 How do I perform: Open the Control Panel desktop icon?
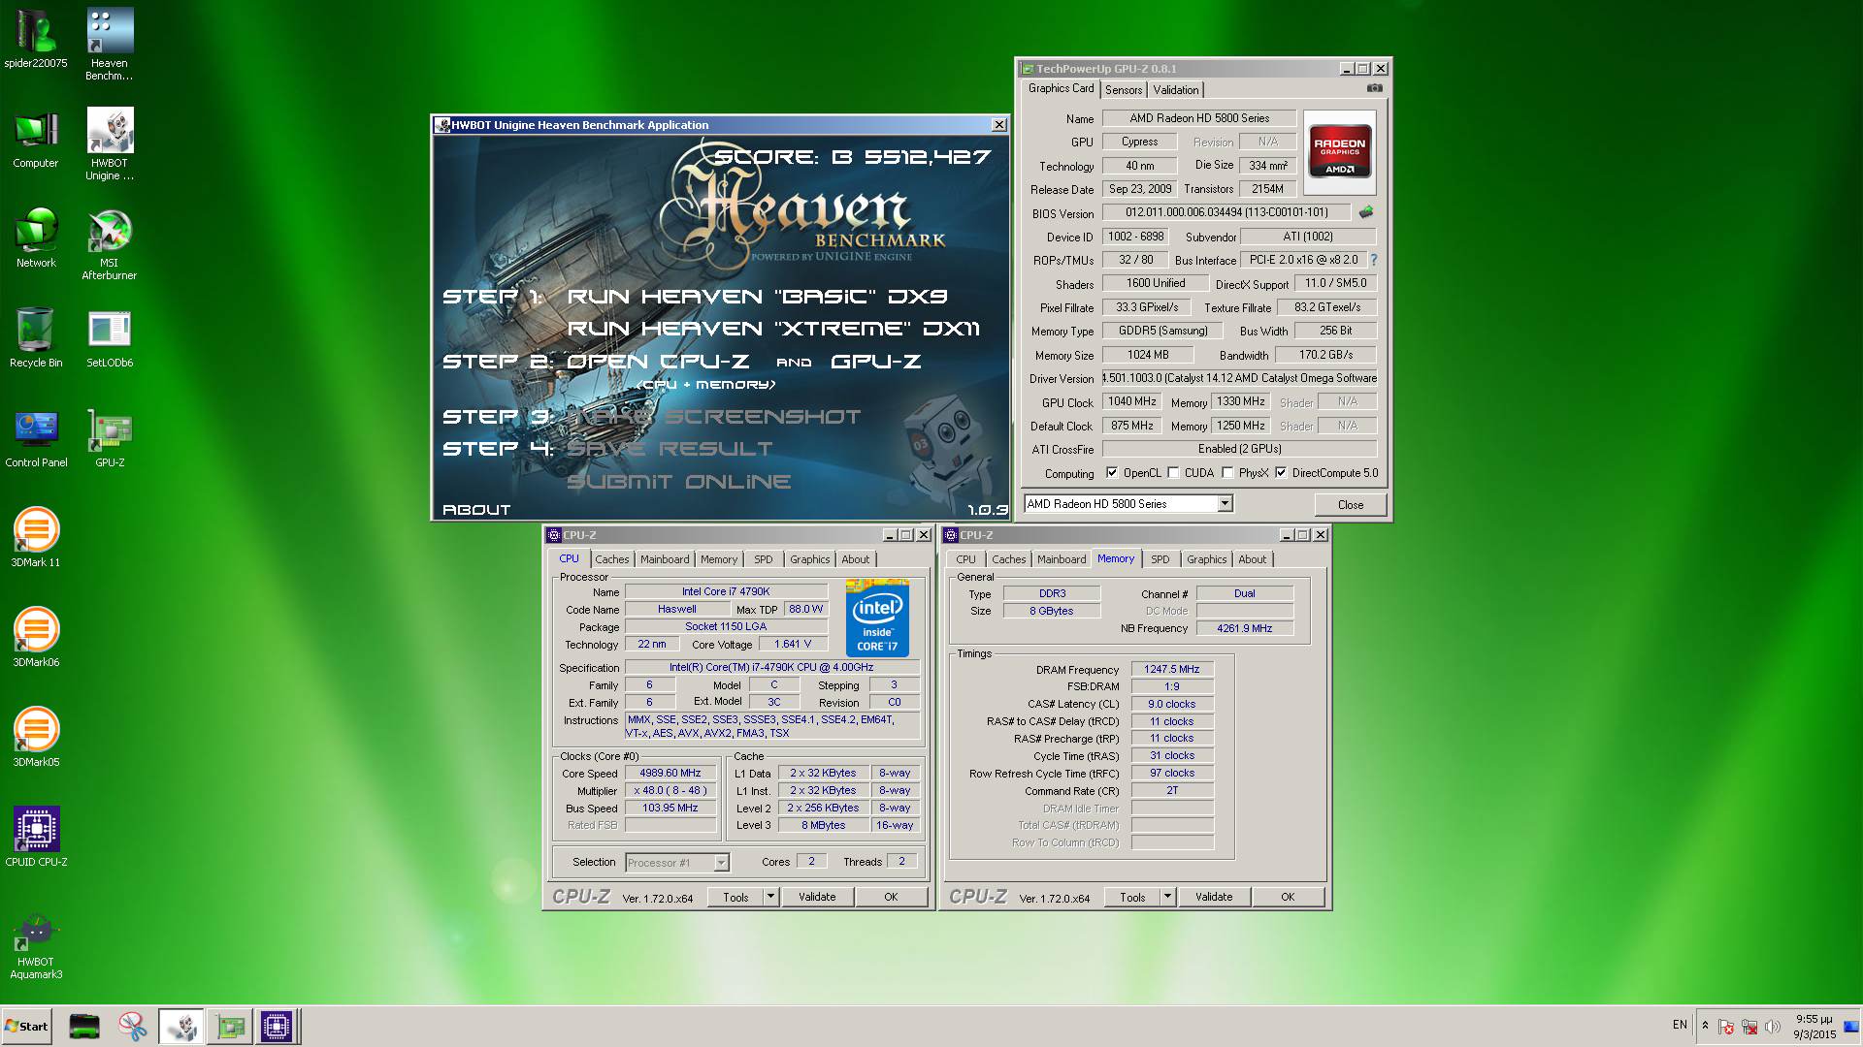coord(36,438)
